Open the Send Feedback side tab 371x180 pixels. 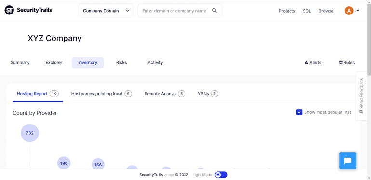[x=361, y=96]
